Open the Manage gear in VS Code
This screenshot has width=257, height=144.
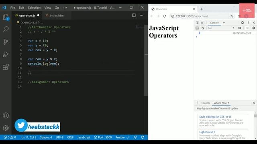[x=6, y=128]
